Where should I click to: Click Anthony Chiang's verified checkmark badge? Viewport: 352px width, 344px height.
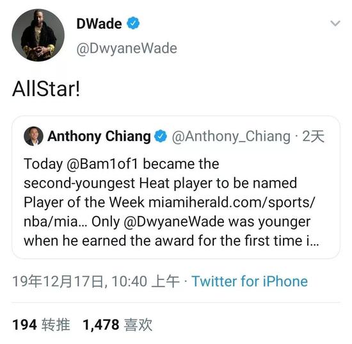pyautogui.click(x=161, y=136)
